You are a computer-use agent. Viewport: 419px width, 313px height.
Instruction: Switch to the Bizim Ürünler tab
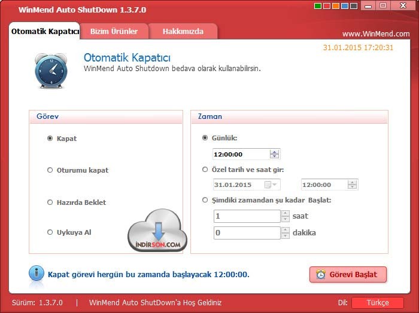click(x=114, y=32)
